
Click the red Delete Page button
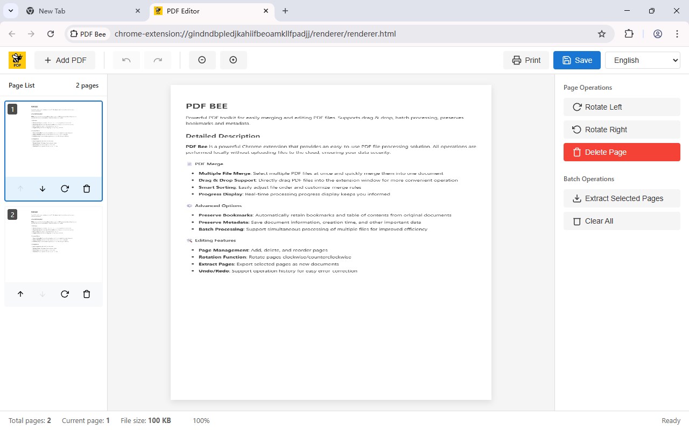[x=622, y=152]
